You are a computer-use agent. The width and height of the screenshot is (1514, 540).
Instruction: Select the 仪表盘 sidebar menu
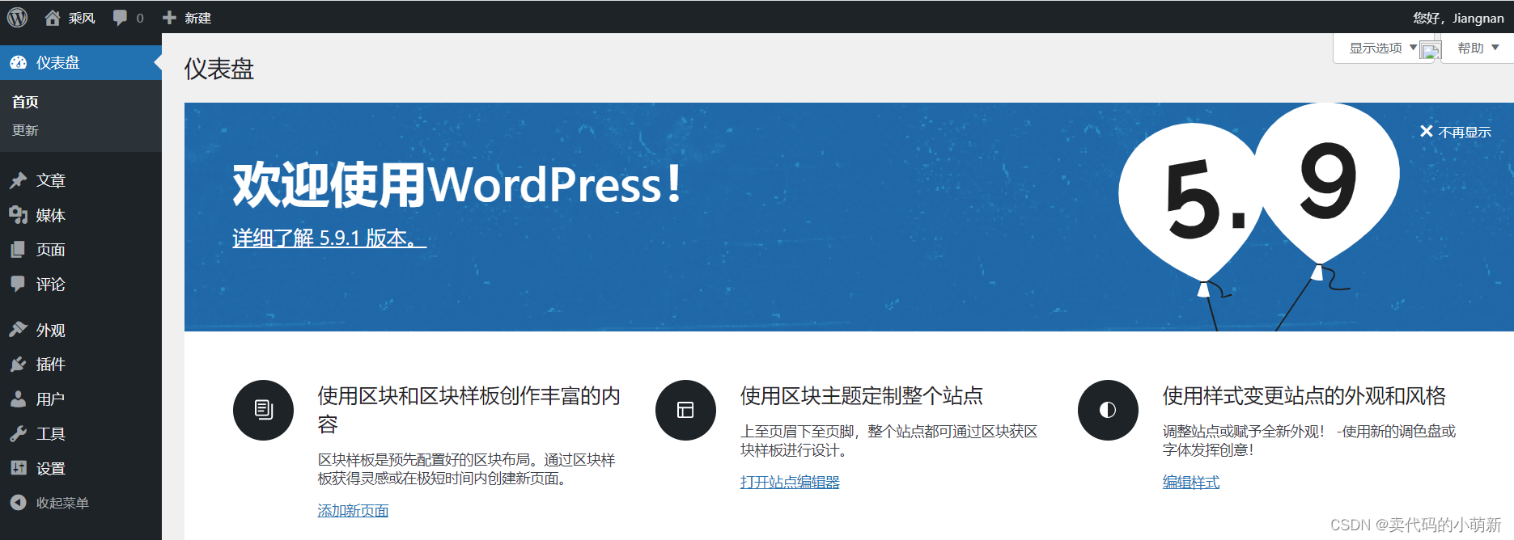[81, 62]
